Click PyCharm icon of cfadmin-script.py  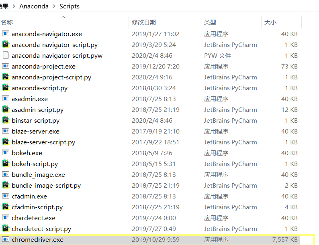coord(6,207)
